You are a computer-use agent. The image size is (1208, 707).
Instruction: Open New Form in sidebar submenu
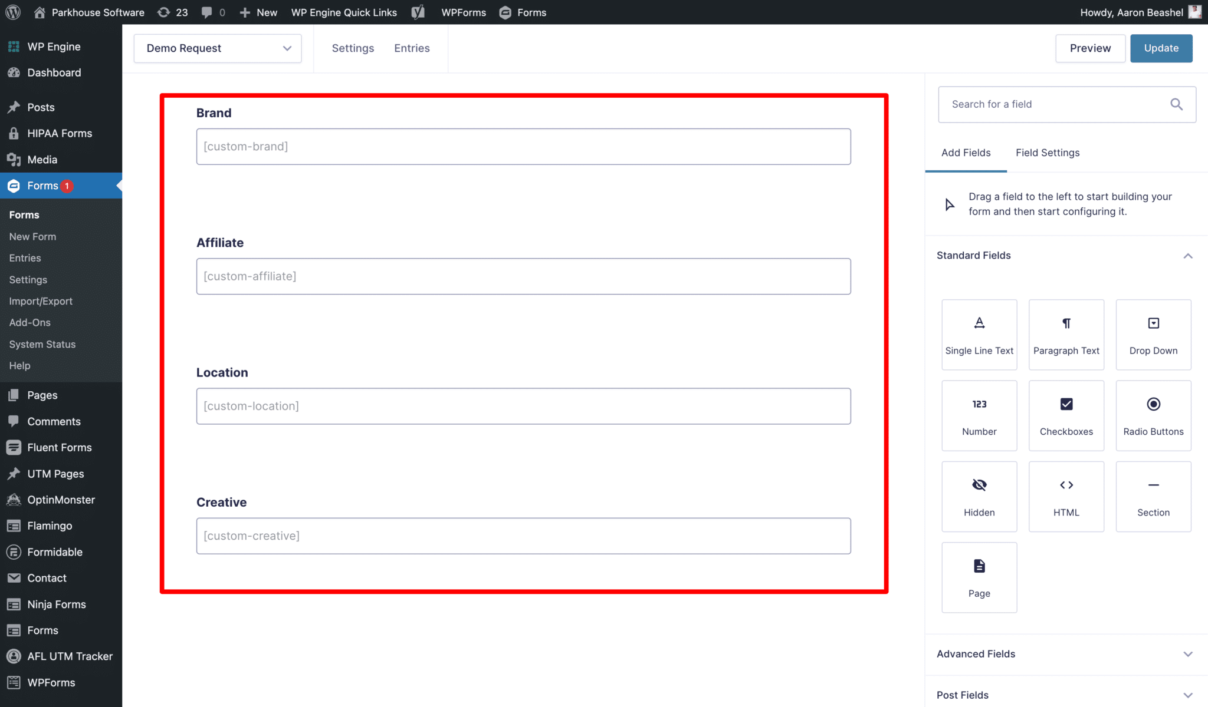pos(32,236)
